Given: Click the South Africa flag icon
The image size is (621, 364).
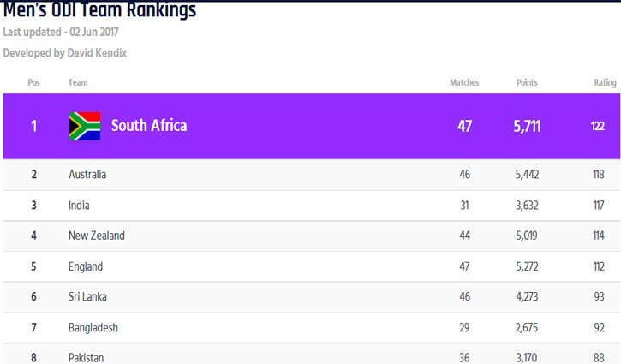Looking at the screenshot, I should tap(84, 127).
